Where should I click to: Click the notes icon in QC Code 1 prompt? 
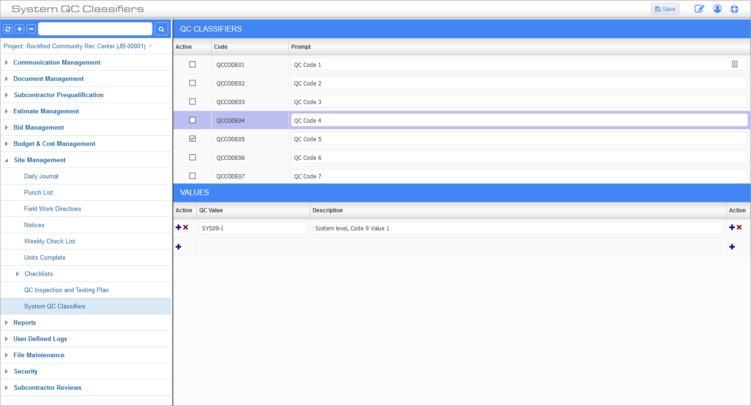coord(735,64)
